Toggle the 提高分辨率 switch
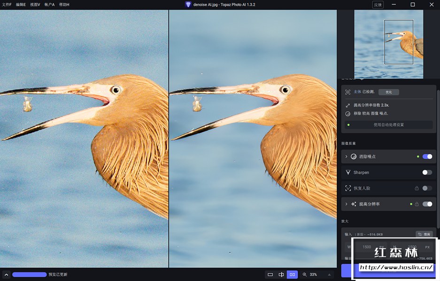Image resolution: width=440 pixels, height=281 pixels. [x=427, y=204]
